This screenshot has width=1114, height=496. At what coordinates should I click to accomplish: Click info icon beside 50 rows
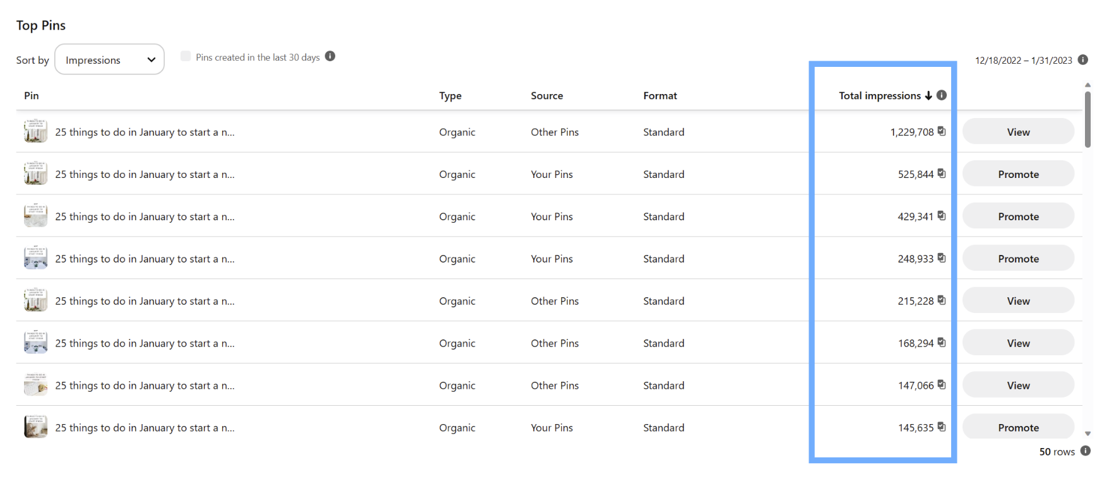[1086, 451]
